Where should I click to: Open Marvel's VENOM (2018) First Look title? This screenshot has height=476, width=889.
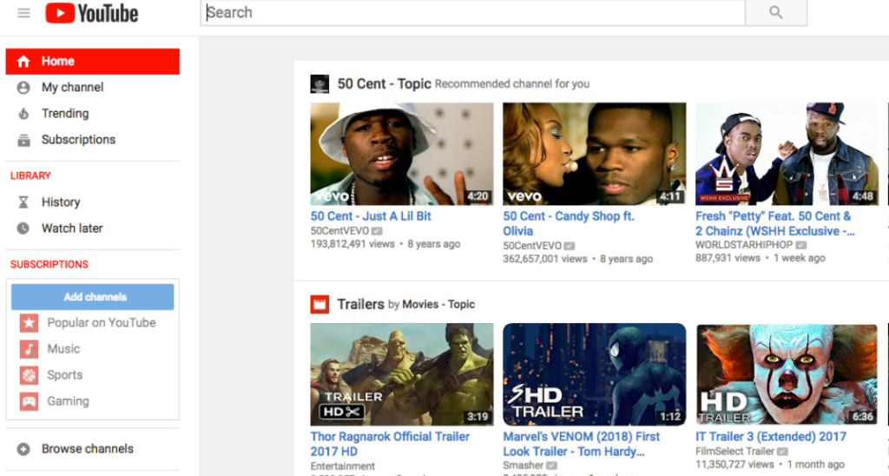tap(581, 444)
